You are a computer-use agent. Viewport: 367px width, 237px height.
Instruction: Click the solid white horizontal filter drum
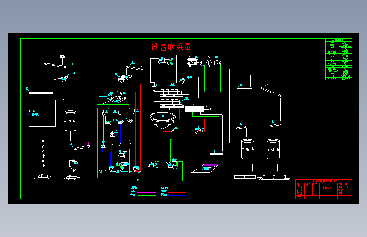(195, 109)
